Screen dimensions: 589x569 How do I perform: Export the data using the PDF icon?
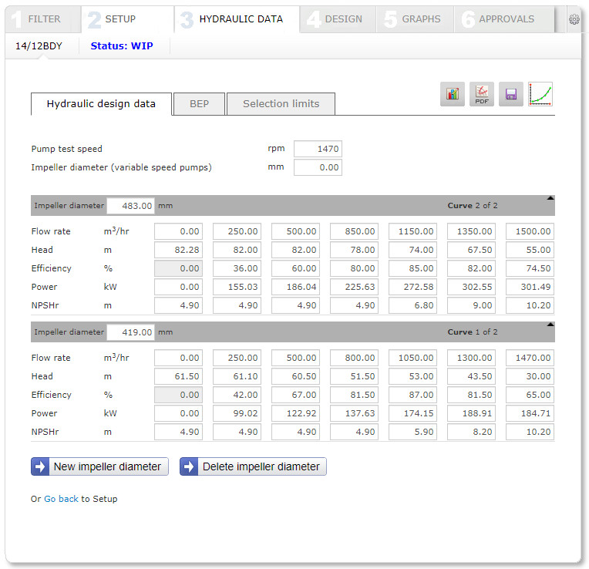point(481,94)
